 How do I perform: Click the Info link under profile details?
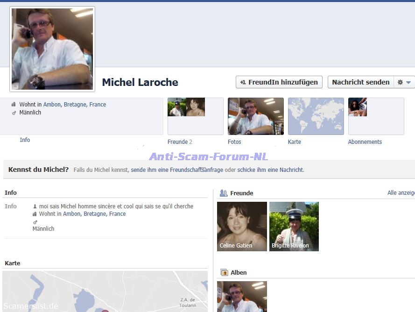[25, 140]
